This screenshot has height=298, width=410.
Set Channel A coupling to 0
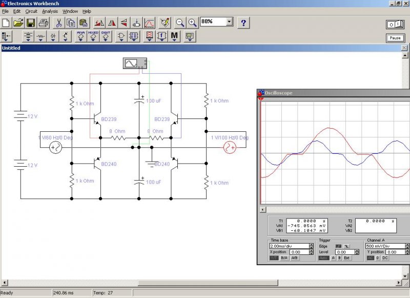[x=378, y=258]
